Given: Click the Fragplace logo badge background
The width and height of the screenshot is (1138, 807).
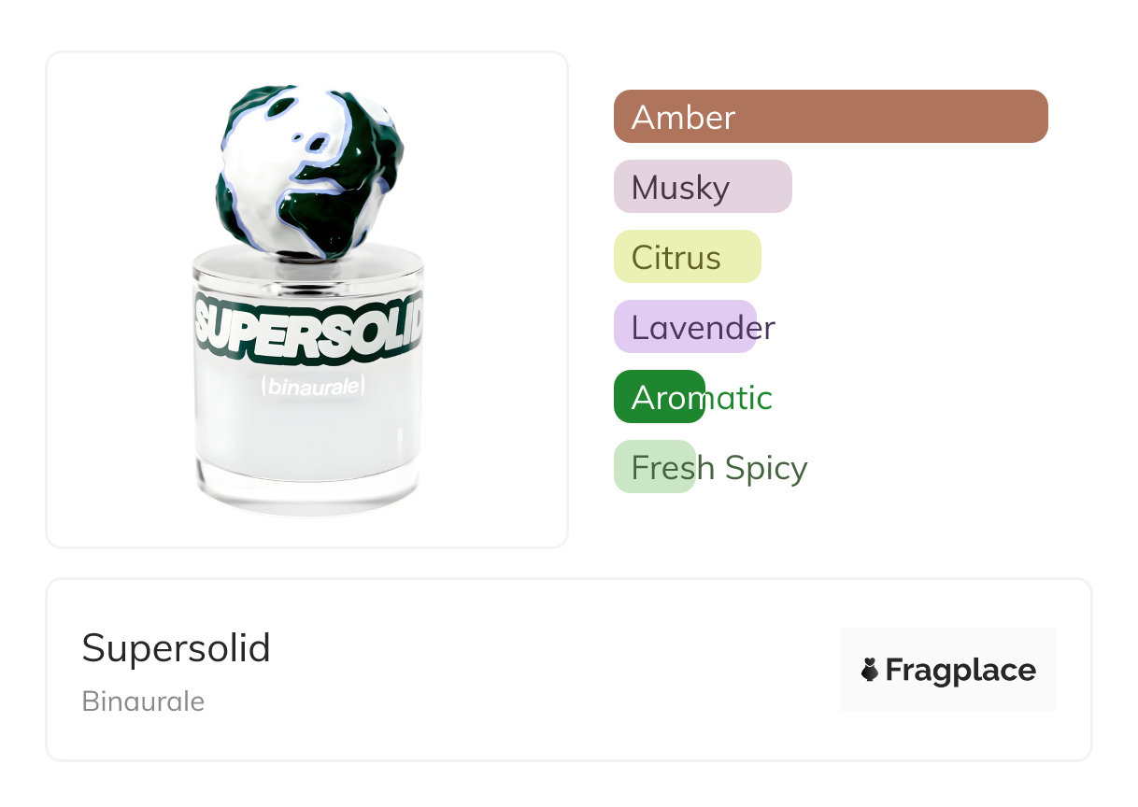Looking at the screenshot, I should [x=948, y=670].
